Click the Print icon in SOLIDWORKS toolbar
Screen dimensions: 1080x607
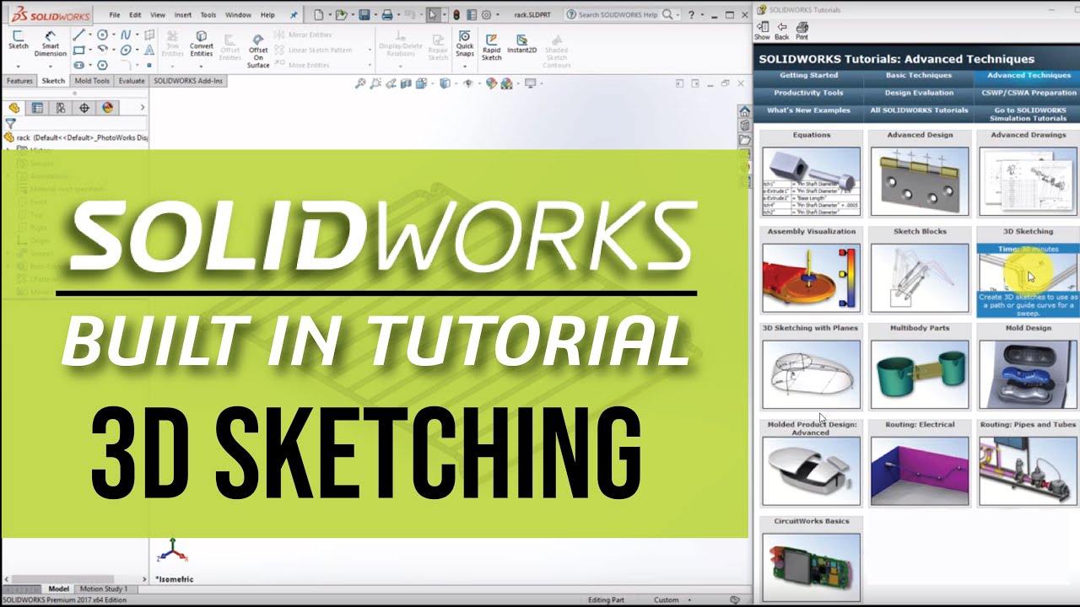point(386,14)
